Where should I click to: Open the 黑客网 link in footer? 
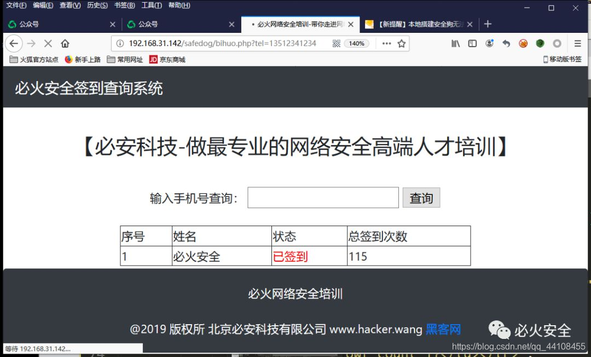(443, 329)
